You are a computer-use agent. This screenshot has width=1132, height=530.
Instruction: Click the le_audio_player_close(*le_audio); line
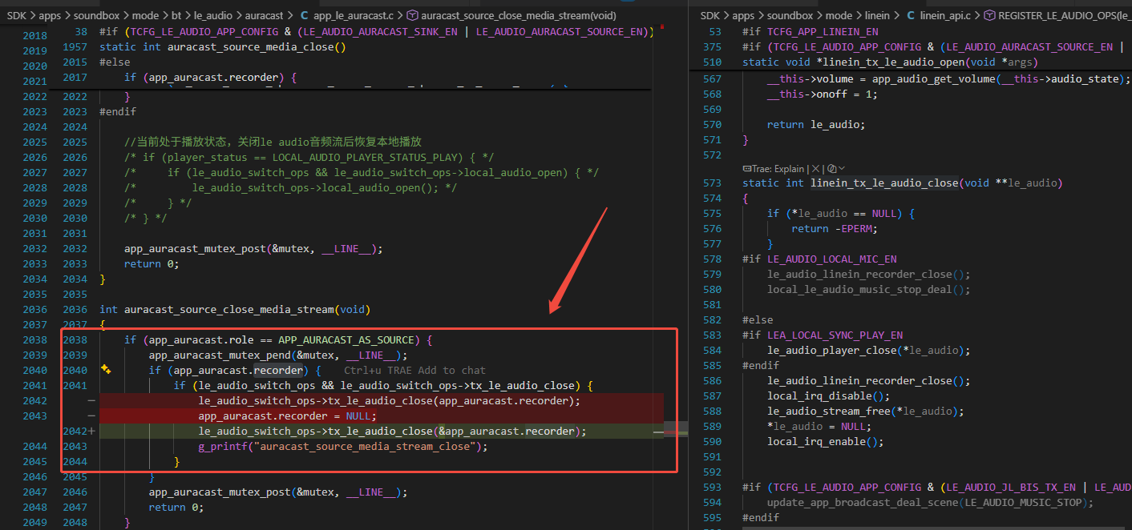tap(869, 351)
